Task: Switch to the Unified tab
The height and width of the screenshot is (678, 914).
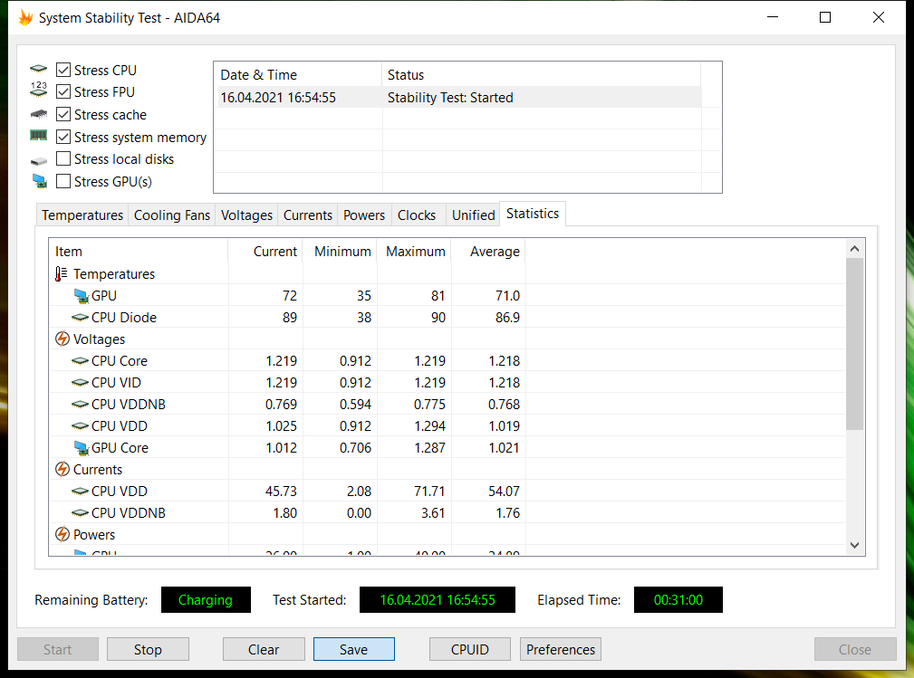Action: (474, 215)
